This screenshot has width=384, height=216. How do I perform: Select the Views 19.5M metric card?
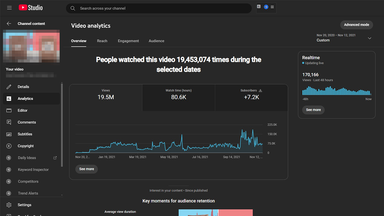pos(106,98)
